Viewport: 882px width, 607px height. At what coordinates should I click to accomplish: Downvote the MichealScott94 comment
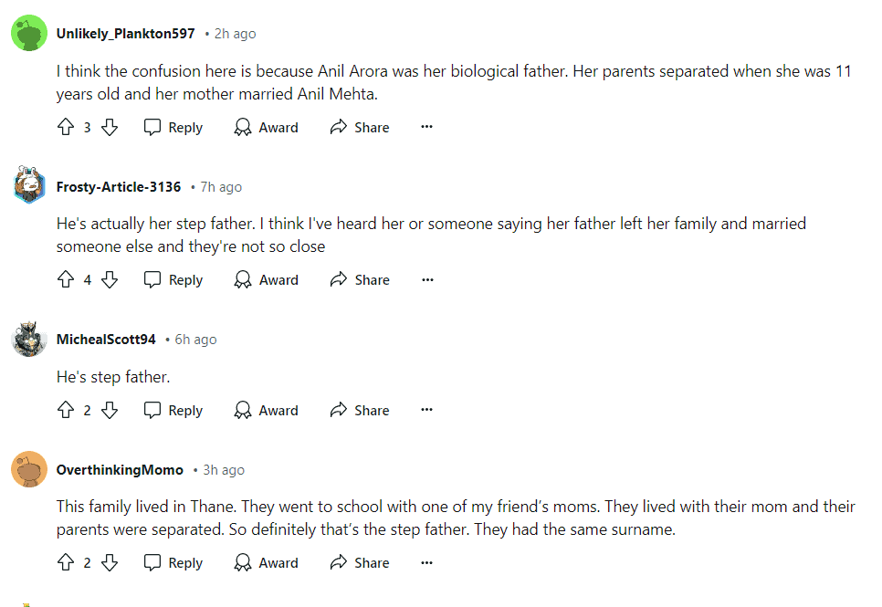pos(110,410)
